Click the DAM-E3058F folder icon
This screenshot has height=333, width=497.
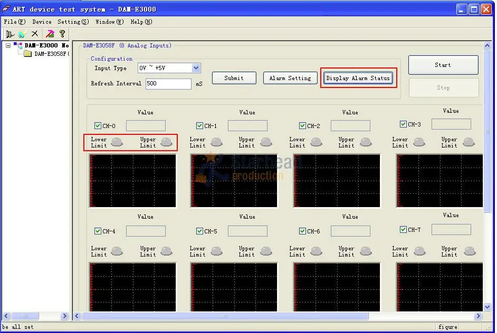point(28,54)
